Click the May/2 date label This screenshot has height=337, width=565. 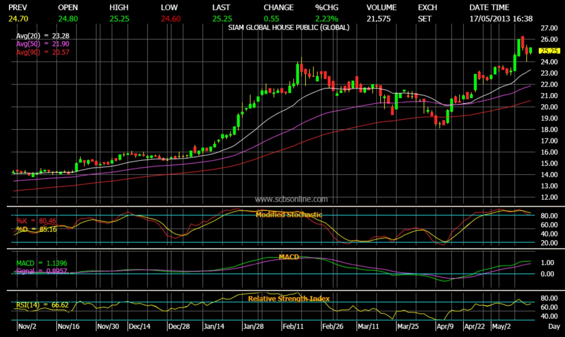coord(501,327)
